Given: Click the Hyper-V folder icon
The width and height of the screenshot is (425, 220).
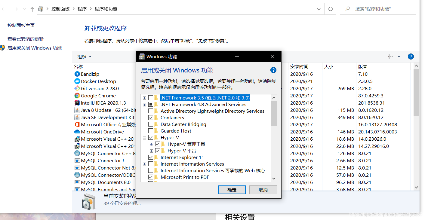Looking at the screenshot, I should click(x=156, y=138).
